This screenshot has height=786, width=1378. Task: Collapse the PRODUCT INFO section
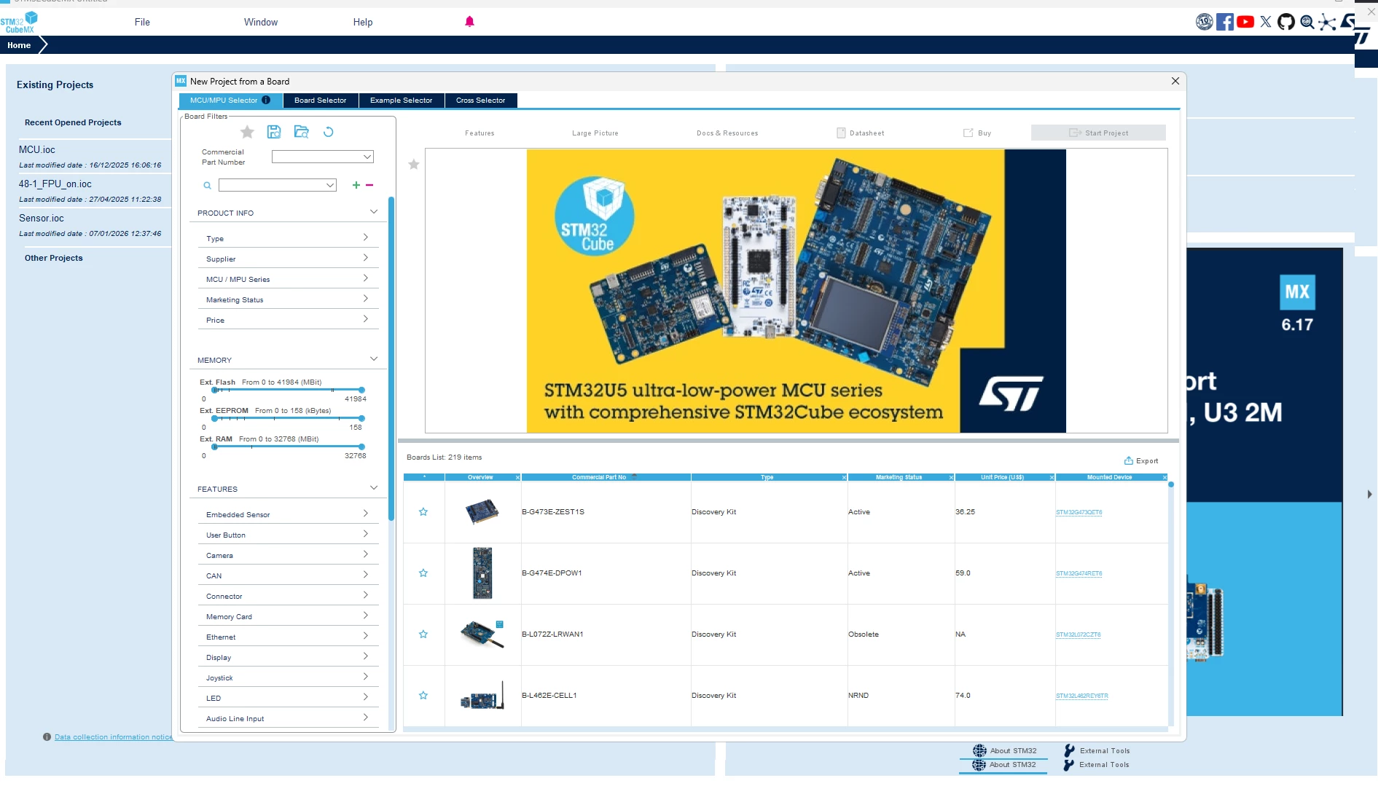click(x=374, y=212)
